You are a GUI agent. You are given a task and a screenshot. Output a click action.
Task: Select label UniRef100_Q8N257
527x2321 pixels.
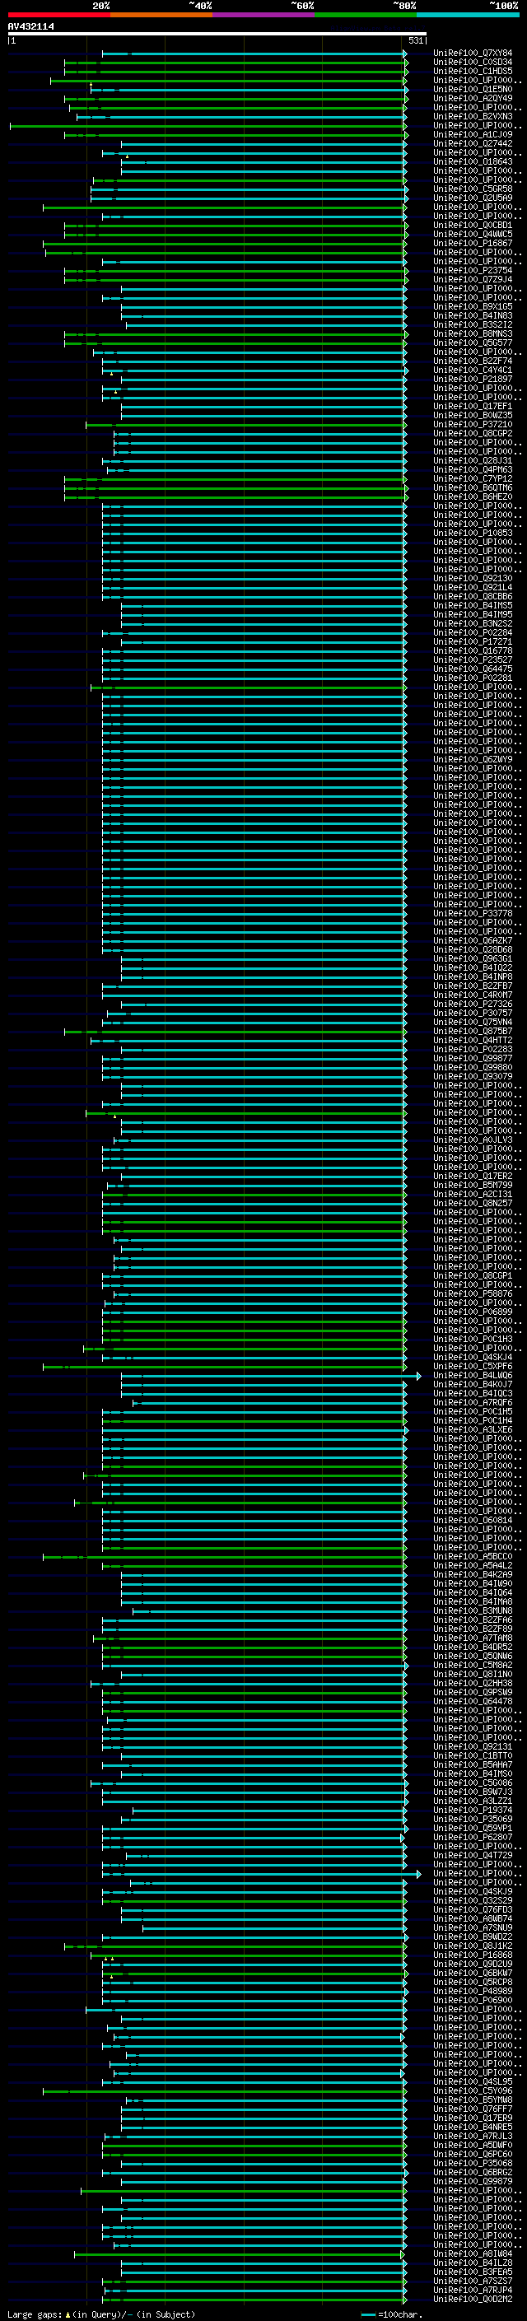pyautogui.click(x=473, y=1204)
